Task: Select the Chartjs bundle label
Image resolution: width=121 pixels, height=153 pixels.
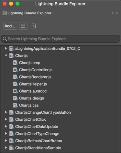Action: 21,56
